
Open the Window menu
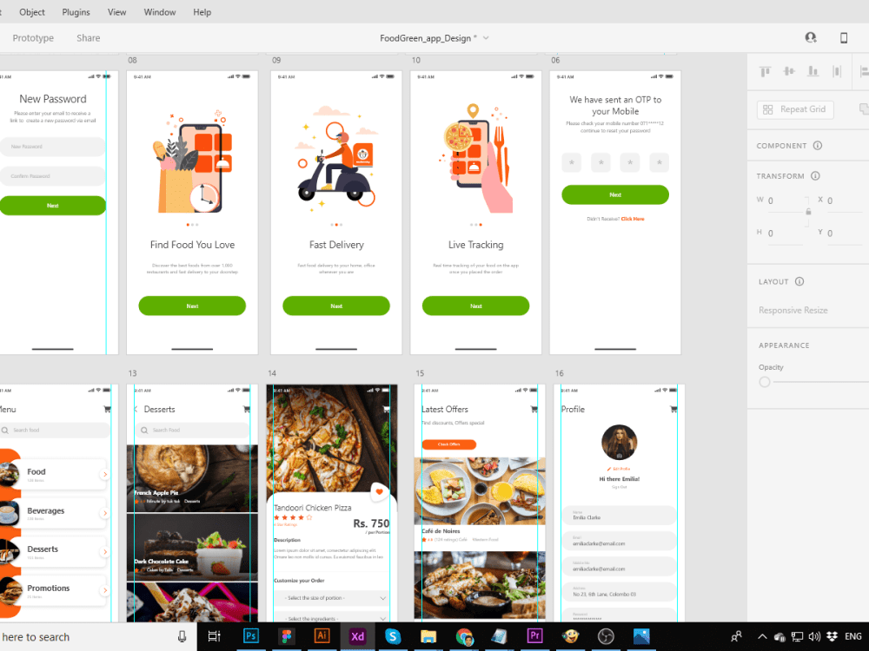tap(160, 12)
